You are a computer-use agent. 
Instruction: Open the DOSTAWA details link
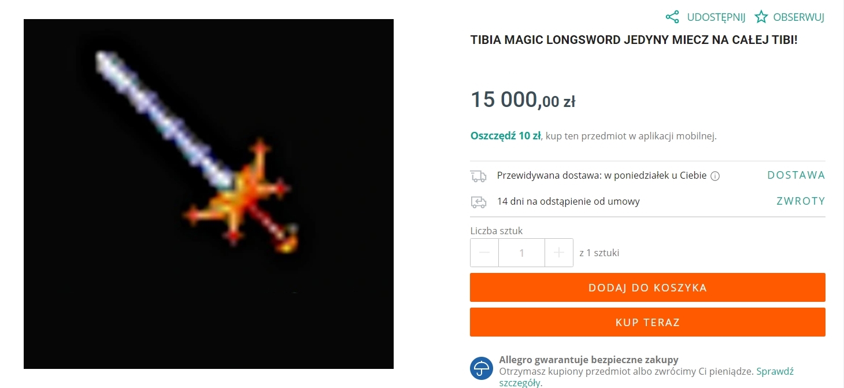pos(796,175)
